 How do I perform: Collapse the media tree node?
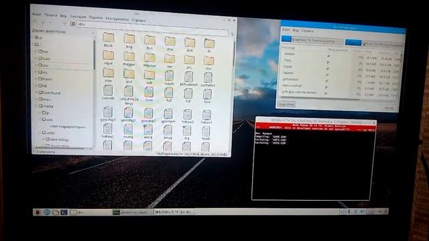[x=36, y=106]
